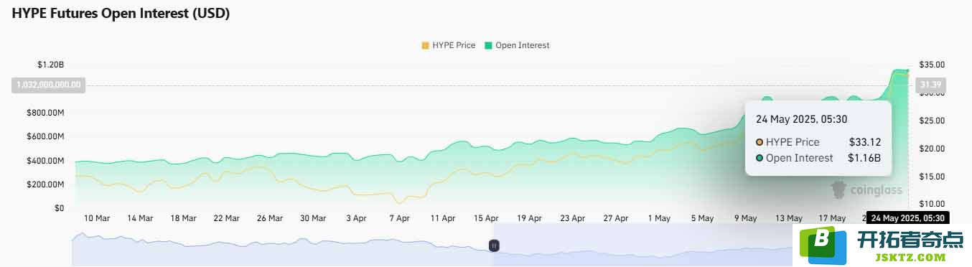Select the 10 Mar date tick
Screen dimensions: 972x267
coord(97,218)
